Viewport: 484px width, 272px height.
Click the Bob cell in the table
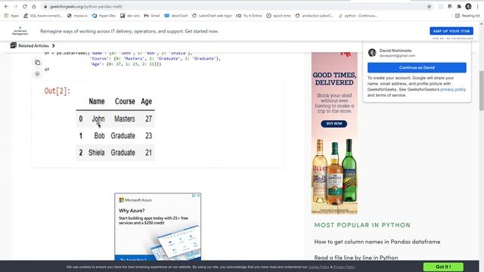pyautogui.click(x=99, y=136)
